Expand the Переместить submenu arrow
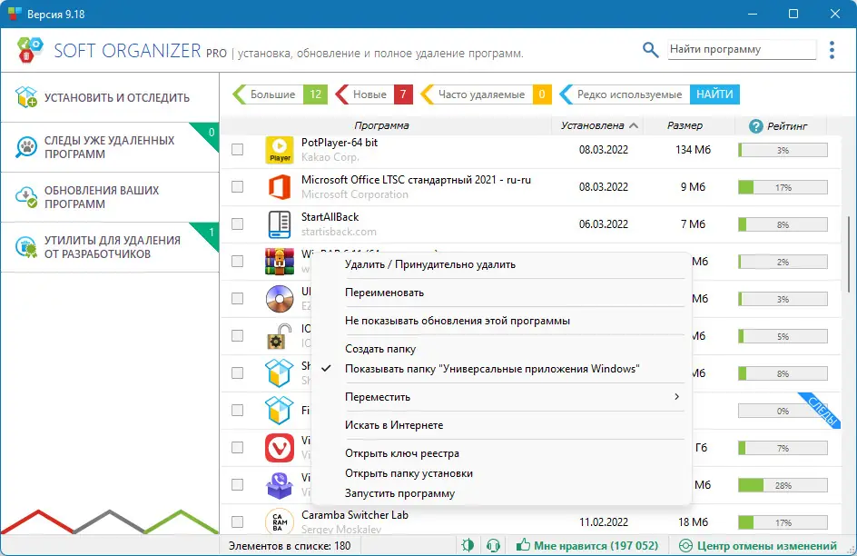 [676, 396]
